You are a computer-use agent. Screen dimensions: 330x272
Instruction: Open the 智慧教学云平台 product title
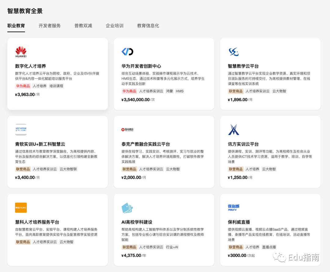tap(243, 66)
